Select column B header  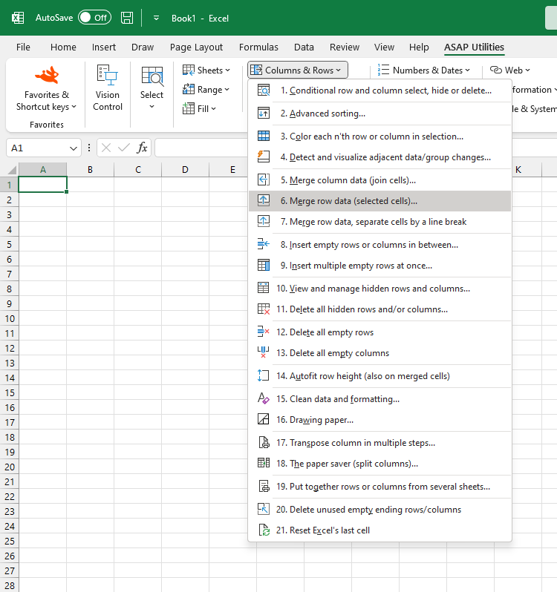point(91,170)
